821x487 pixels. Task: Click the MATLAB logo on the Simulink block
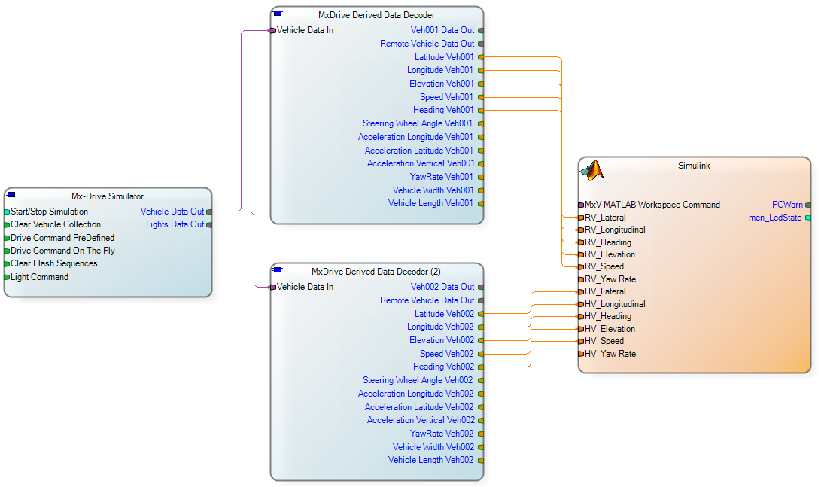pyautogui.click(x=591, y=170)
